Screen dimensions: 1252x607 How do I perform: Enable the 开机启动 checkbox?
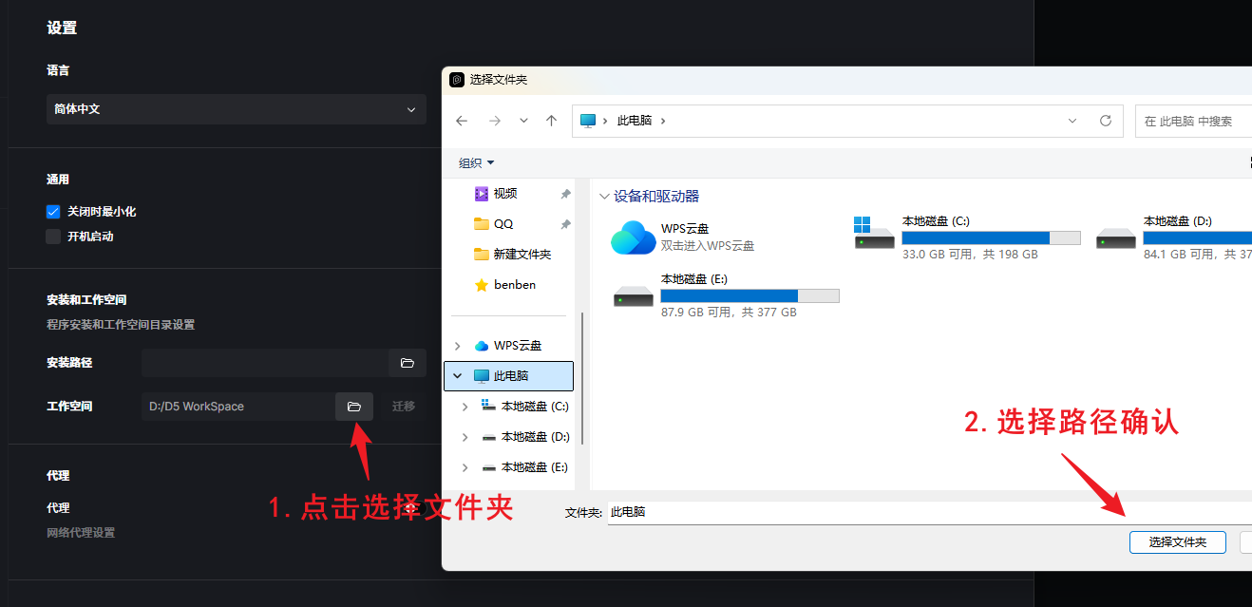pyautogui.click(x=53, y=237)
